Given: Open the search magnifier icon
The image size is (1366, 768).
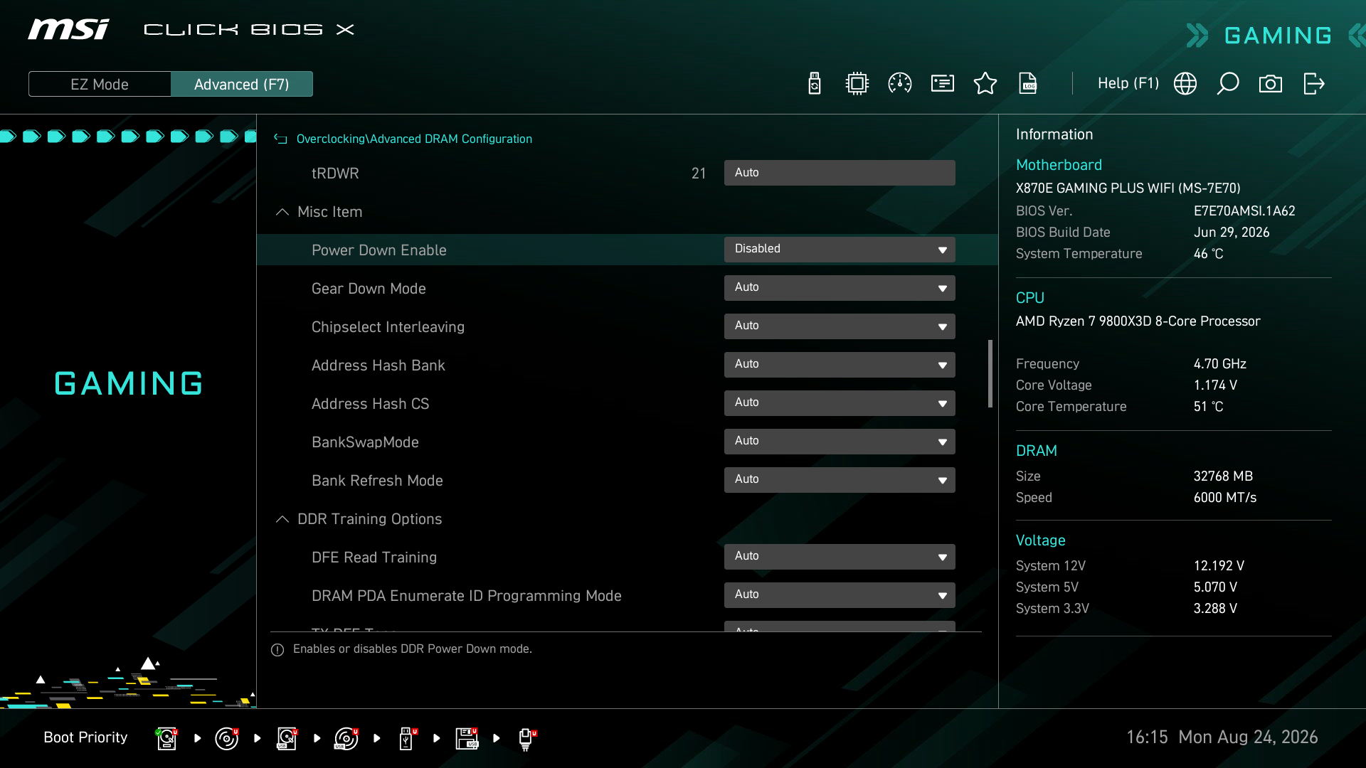Looking at the screenshot, I should (x=1228, y=84).
